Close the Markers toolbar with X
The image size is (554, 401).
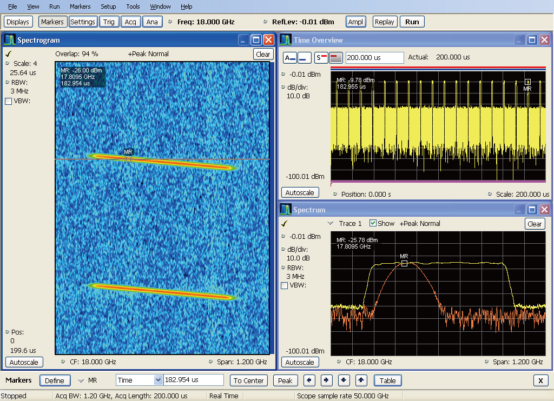click(540, 380)
